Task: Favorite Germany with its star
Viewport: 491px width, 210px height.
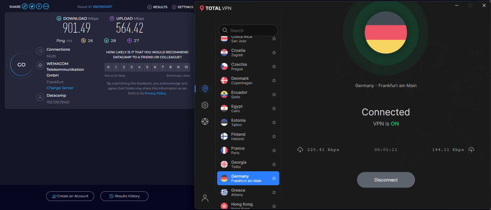Action: [x=274, y=178]
